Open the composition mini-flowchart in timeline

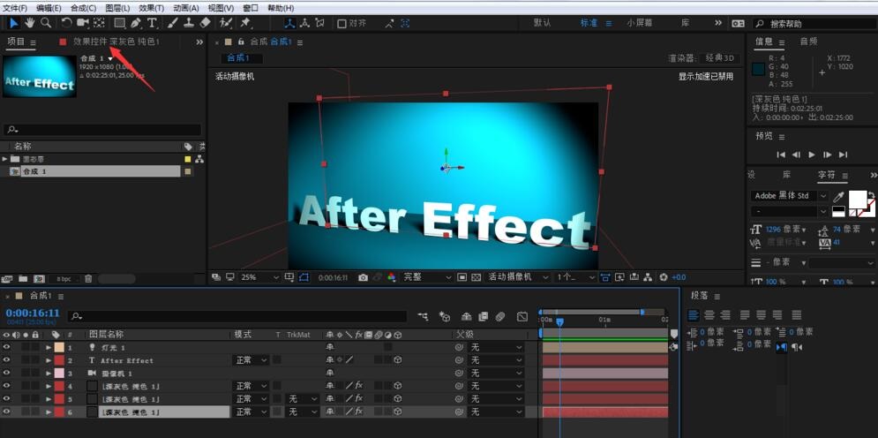tap(424, 316)
